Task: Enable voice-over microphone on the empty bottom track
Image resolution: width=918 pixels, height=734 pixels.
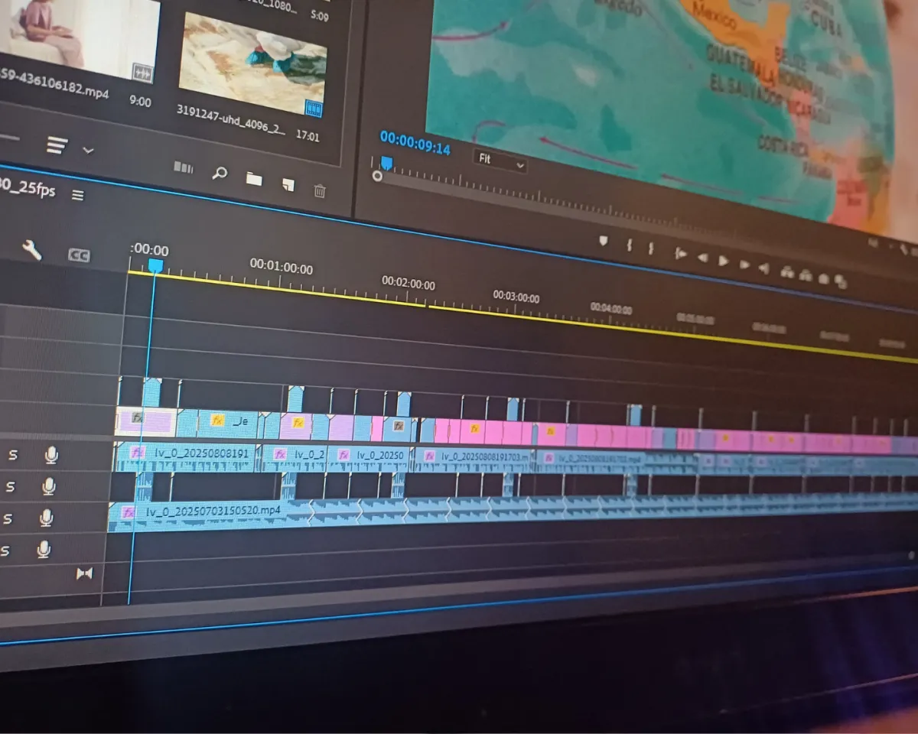Action: tap(44, 549)
